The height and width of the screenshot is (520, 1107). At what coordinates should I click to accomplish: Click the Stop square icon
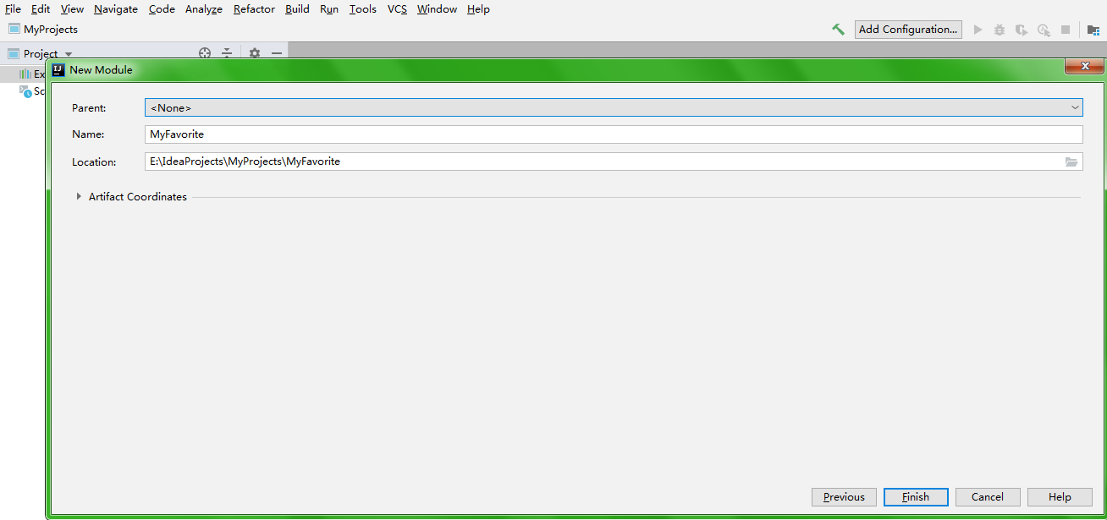(1066, 30)
